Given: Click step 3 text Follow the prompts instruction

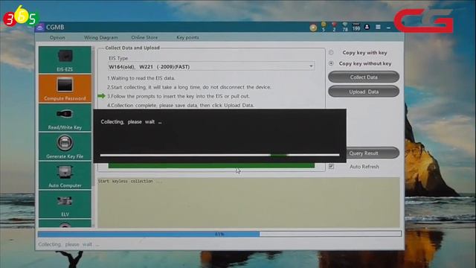Looking at the screenshot, I should 178,96.
